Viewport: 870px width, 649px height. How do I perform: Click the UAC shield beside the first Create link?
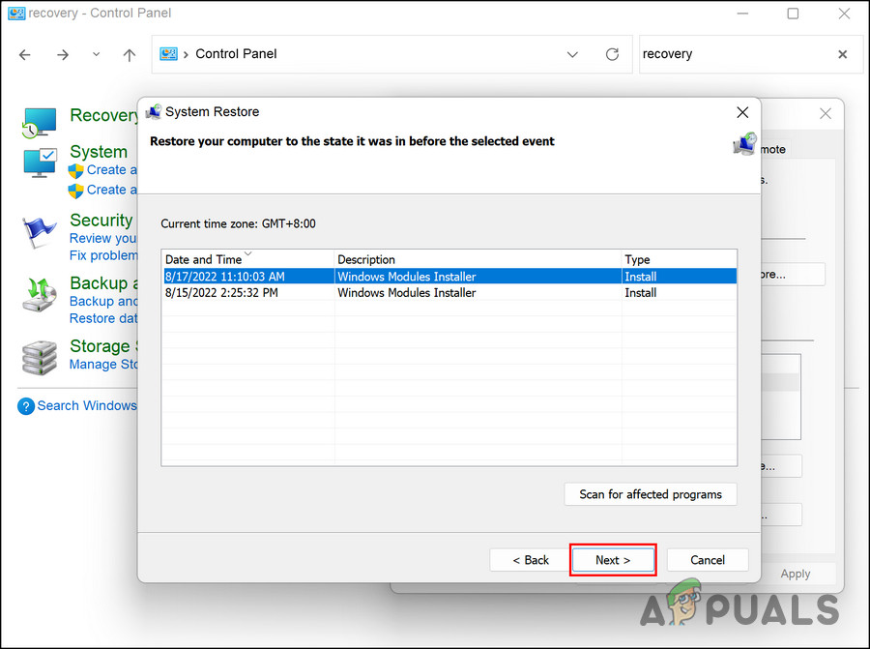point(75,170)
